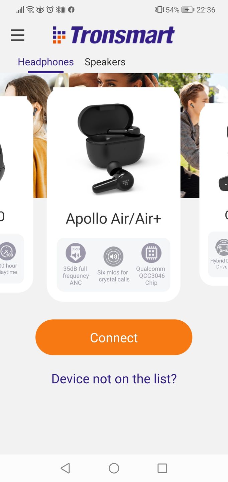Tap the orange Connect button
This screenshot has height=482, width=228.
(114, 337)
